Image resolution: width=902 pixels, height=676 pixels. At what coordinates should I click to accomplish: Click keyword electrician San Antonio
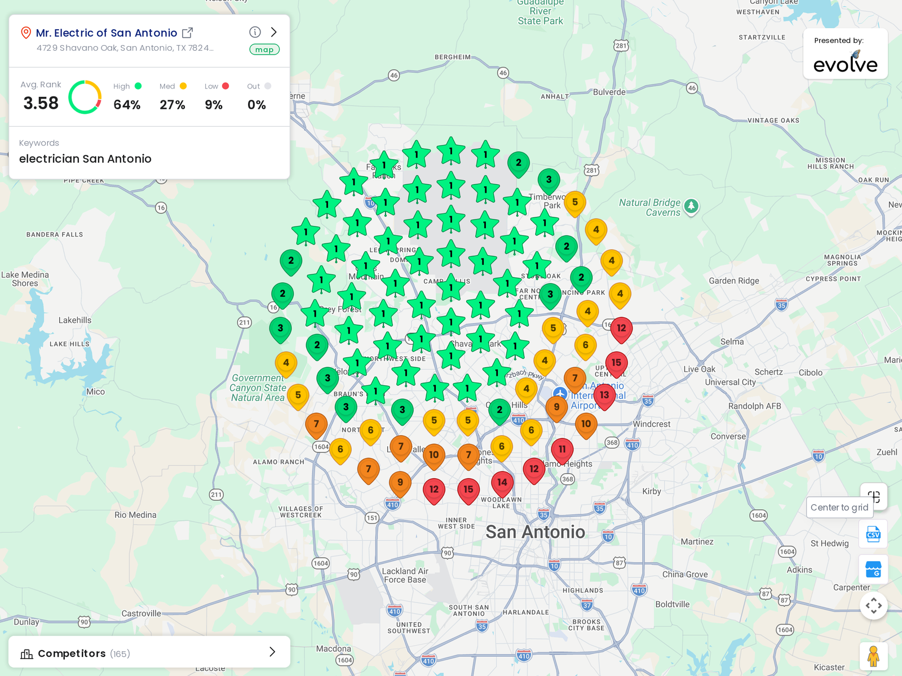85,159
